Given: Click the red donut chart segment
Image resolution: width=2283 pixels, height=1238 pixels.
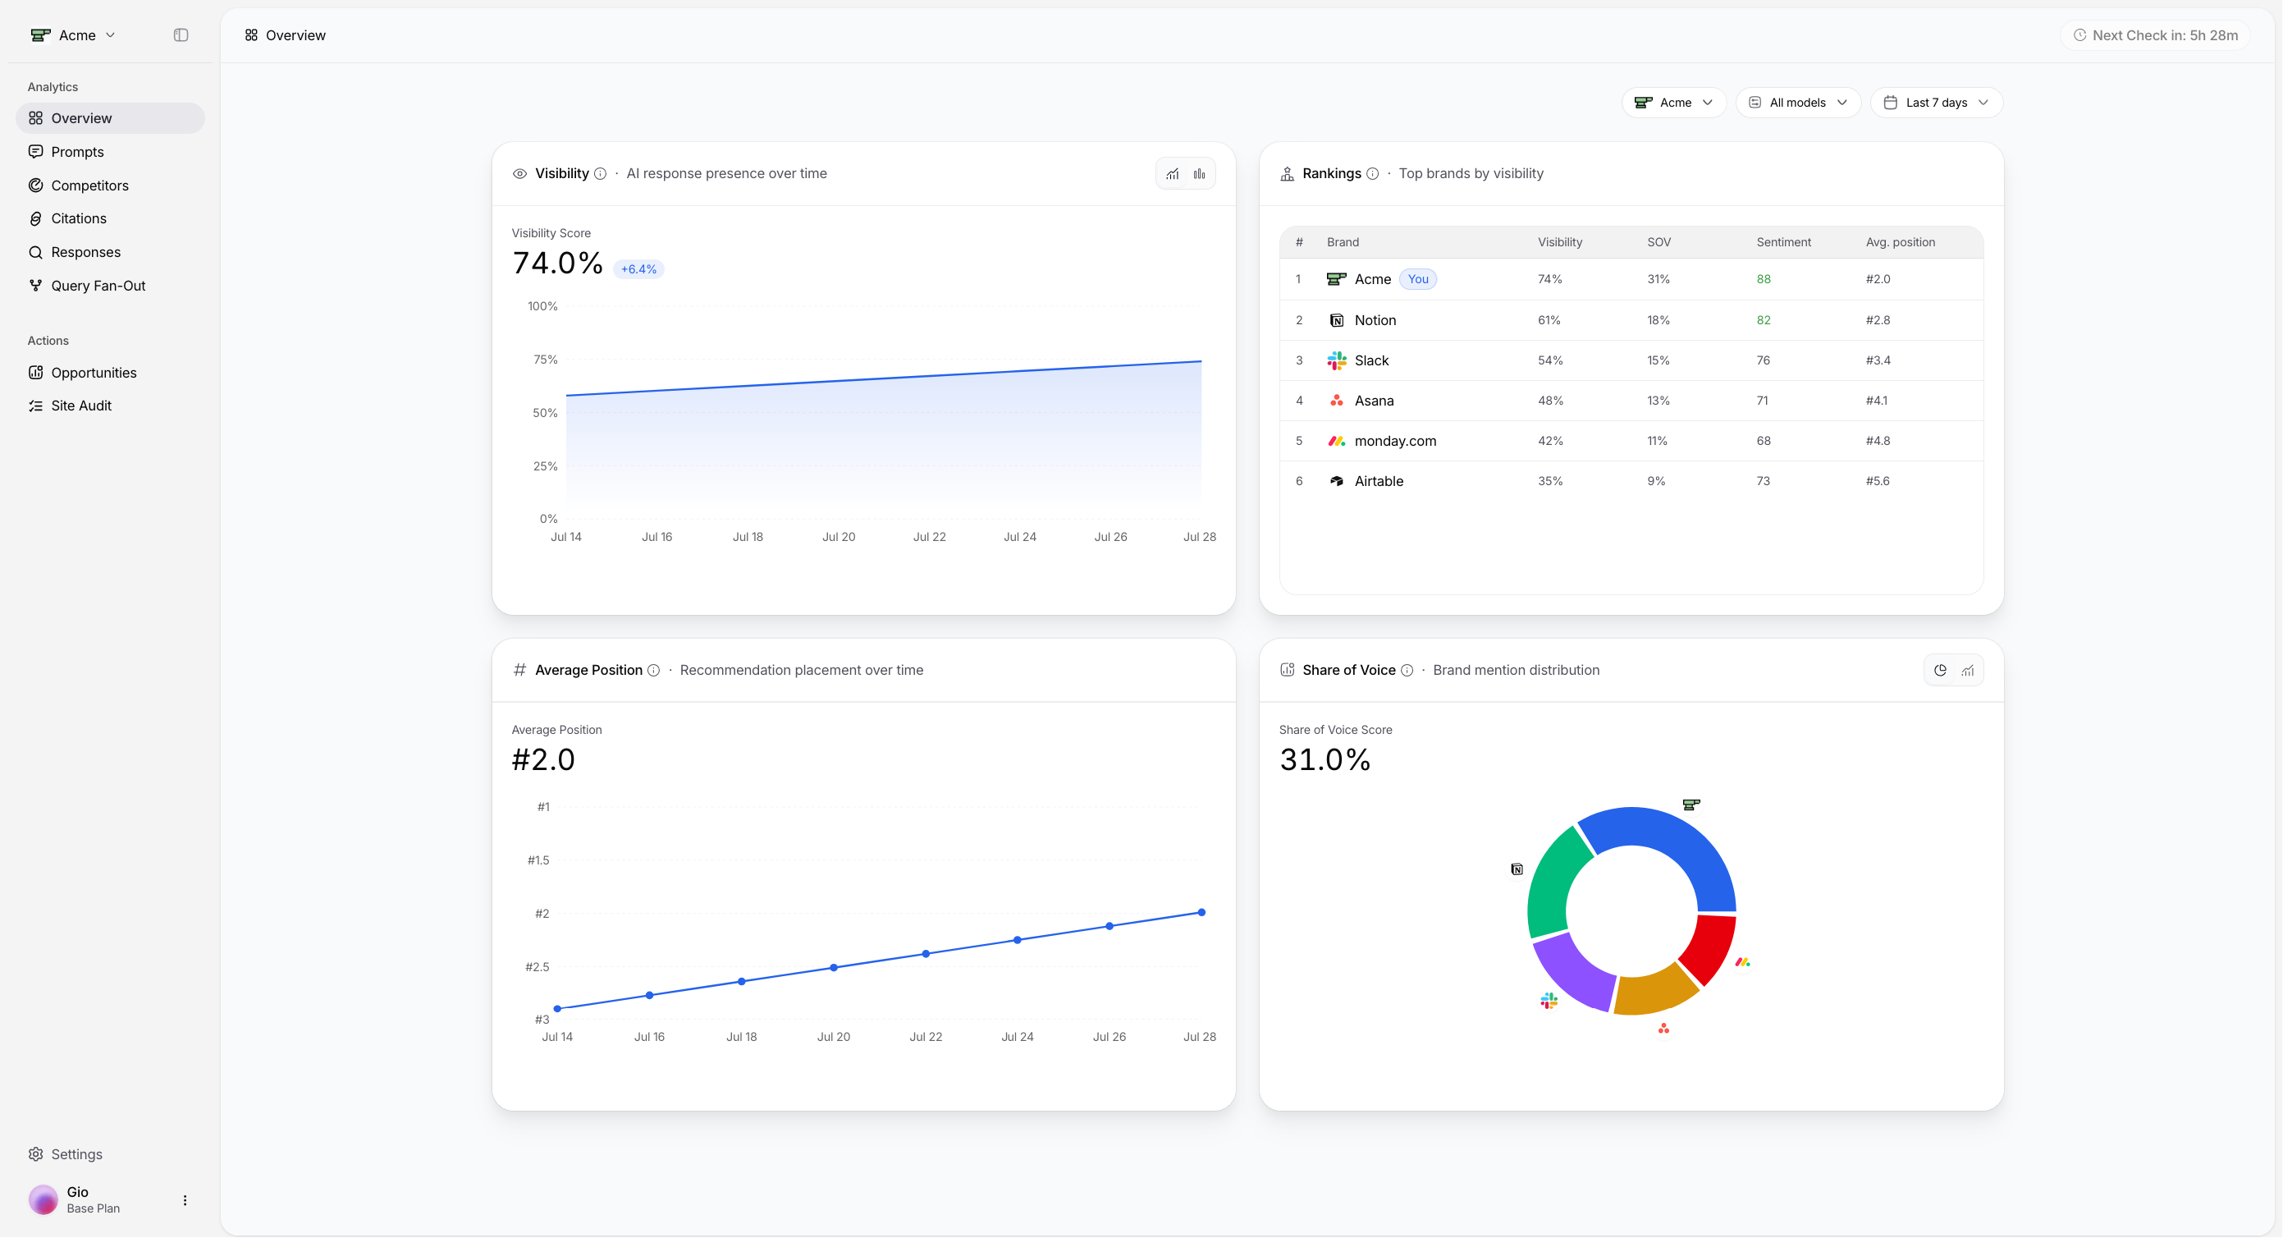Looking at the screenshot, I should pyautogui.click(x=1709, y=947).
